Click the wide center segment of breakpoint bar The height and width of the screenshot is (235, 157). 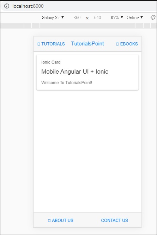87,26
